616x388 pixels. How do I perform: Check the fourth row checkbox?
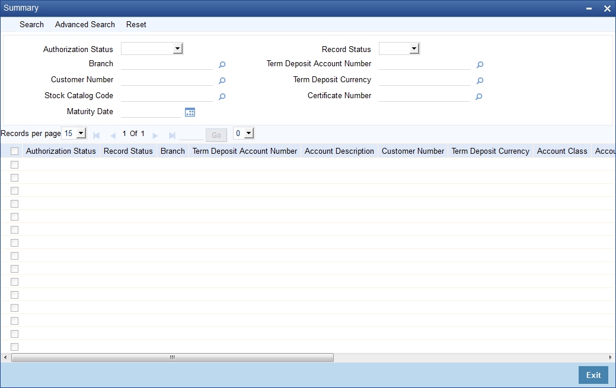pyautogui.click(x=15, y=204)
